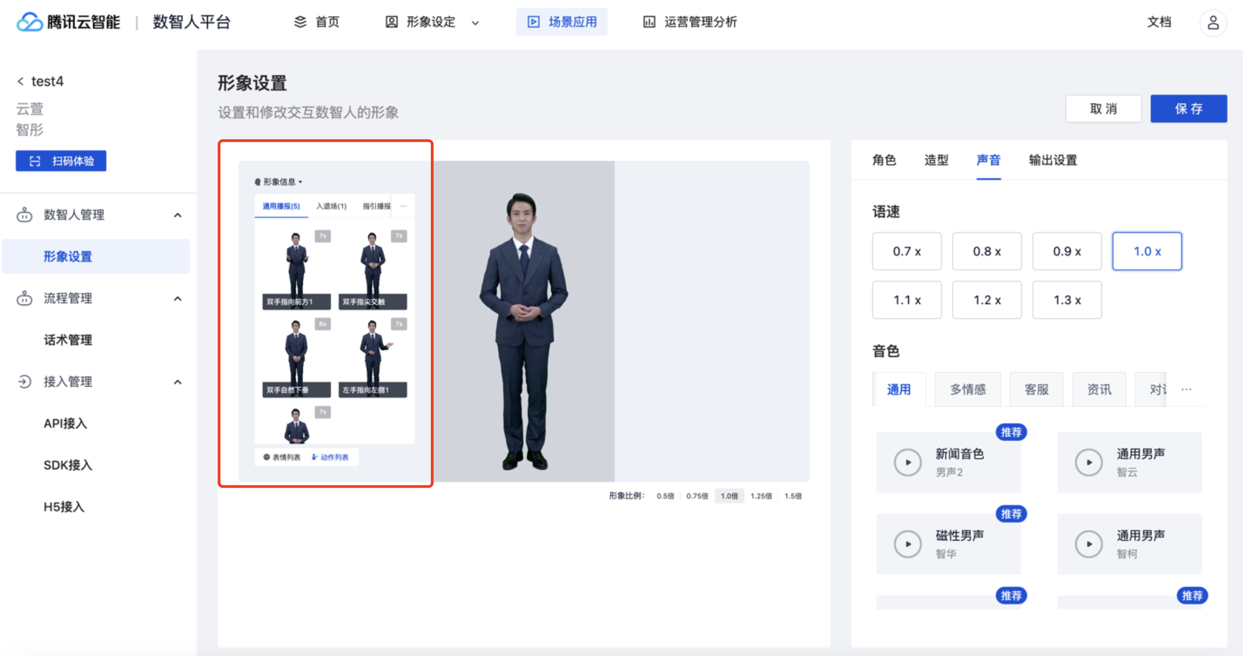The height and width of the screenshot is (656, 1243).
Task: Select 1.2 x speech speed
Action: (x=986, y=300)
